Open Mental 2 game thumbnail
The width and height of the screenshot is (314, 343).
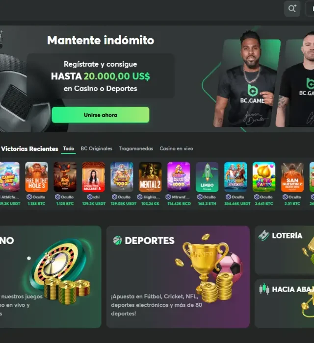(150, 177)
